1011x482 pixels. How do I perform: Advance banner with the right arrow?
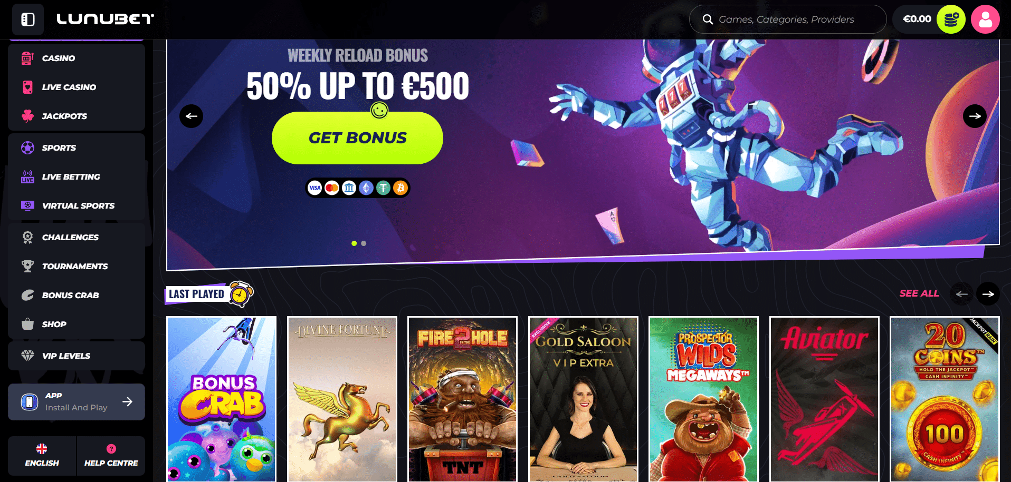975,116
